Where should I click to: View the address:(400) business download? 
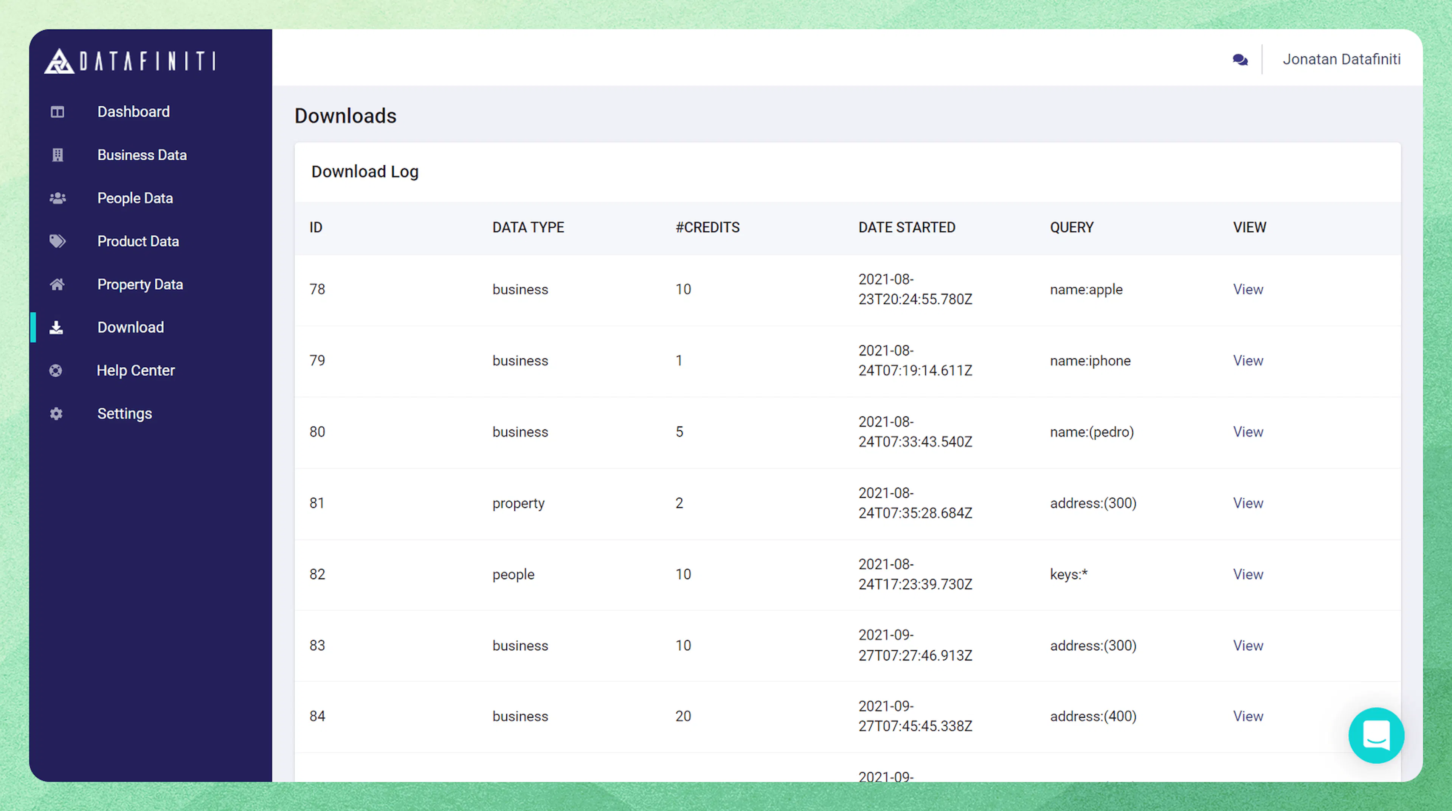(x=1248, y=716)
